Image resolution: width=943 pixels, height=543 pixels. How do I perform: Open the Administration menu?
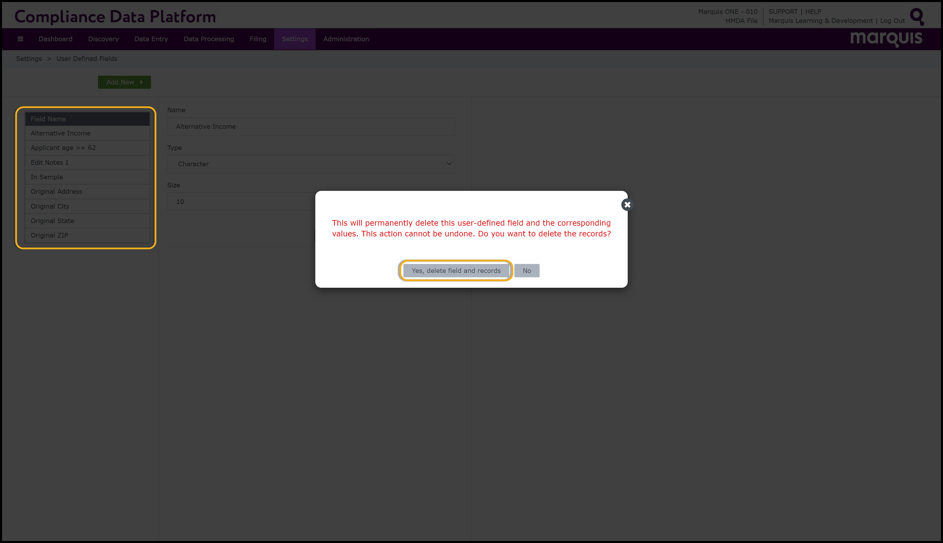[346, 39]
